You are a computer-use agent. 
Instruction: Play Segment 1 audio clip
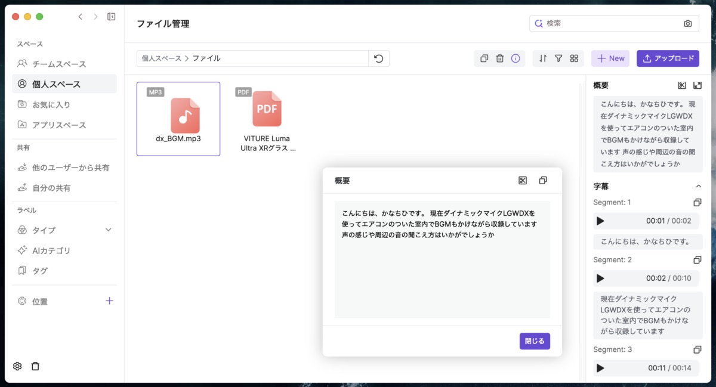point(600,222)
